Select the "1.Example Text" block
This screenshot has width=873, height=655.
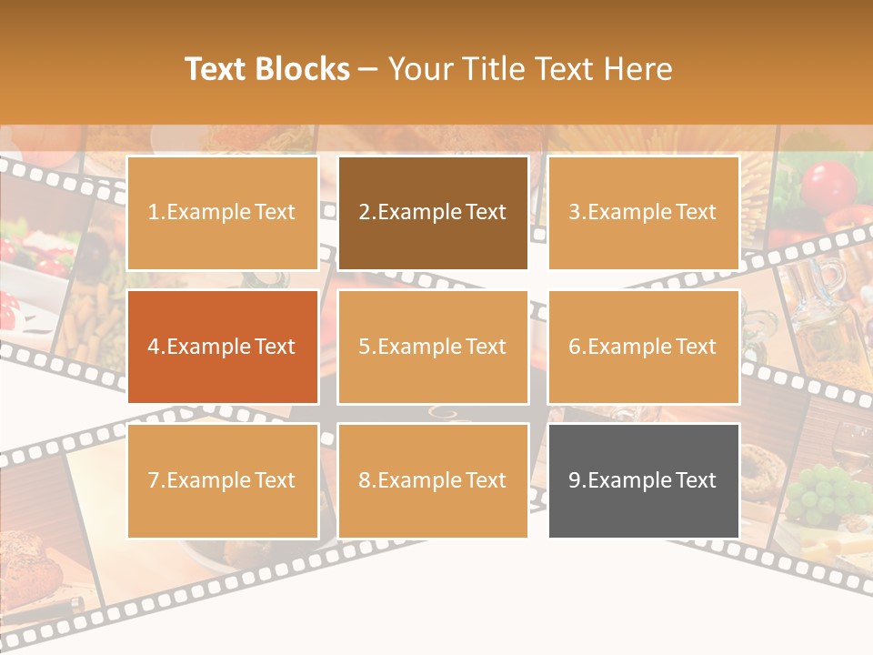(x=222, y=213)
